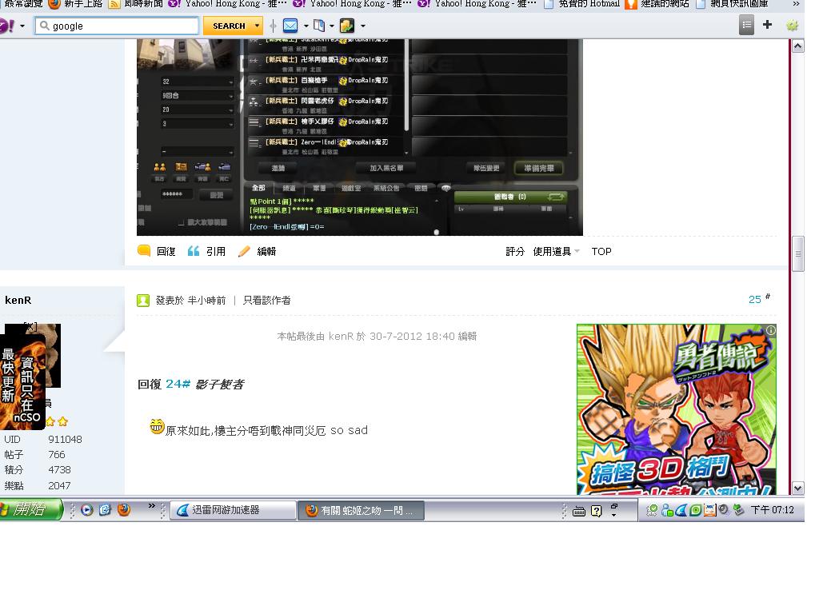Click the 編輯 edit link

[x=266, y=251]
